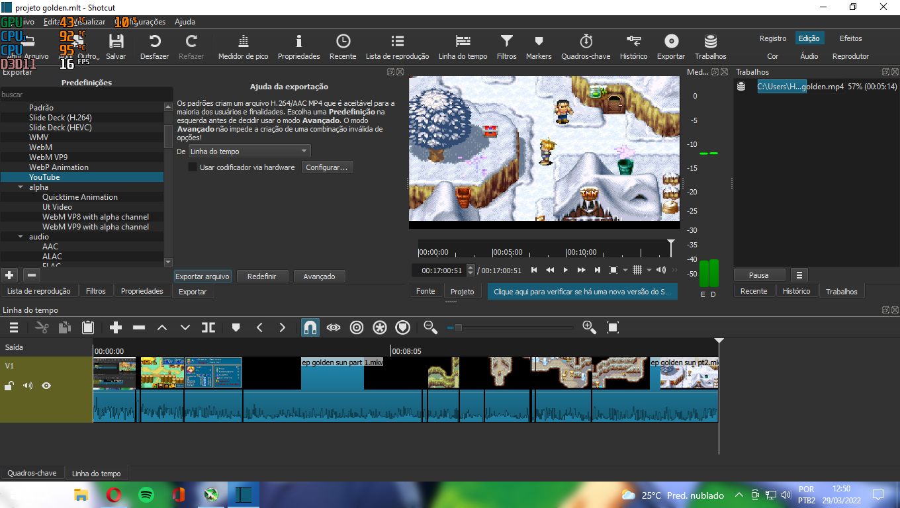The height and width of the screenshot is (508, 900).
Task: Open Propriedades info toolbar button
Action: click(x=298, y=47)
